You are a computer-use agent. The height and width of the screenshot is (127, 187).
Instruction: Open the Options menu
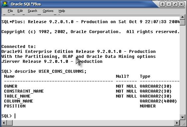48,11
